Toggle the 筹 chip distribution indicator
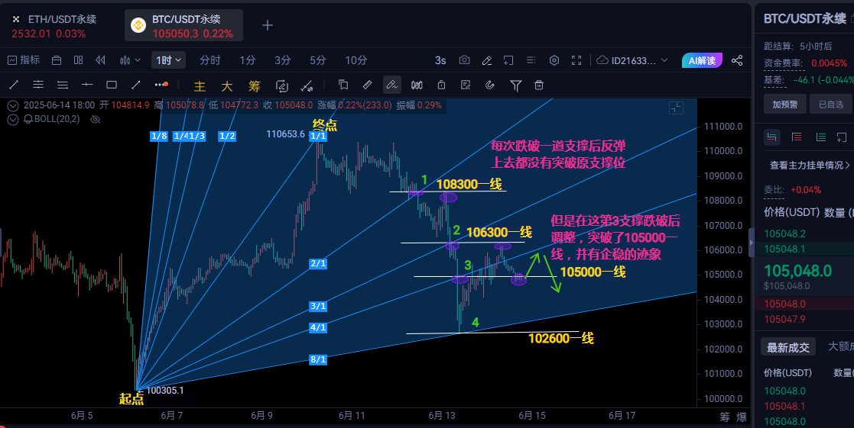This screenshot has height=428, width=854. pos(255,85)
